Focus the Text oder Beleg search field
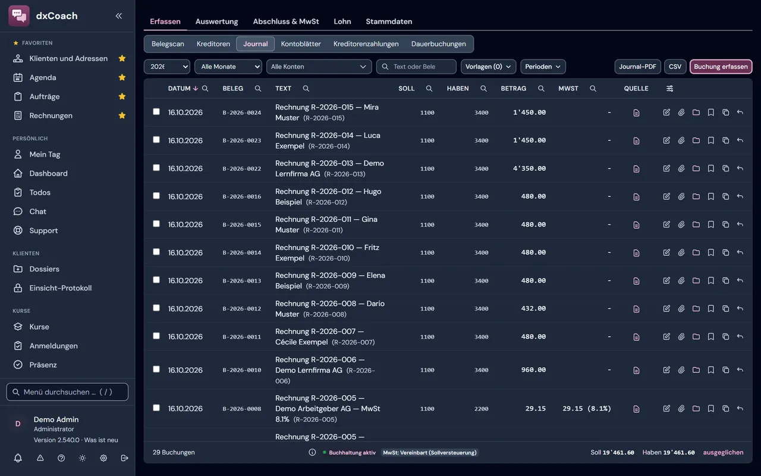761x476 pixels. click(x=416, y=67)
